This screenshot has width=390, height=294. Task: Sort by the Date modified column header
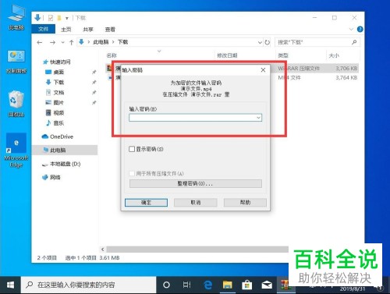point(227,55)
